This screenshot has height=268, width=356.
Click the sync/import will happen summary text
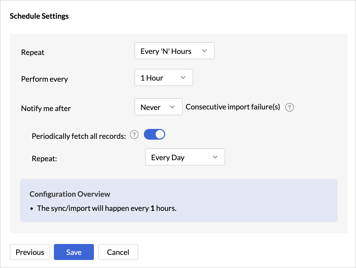107,208
